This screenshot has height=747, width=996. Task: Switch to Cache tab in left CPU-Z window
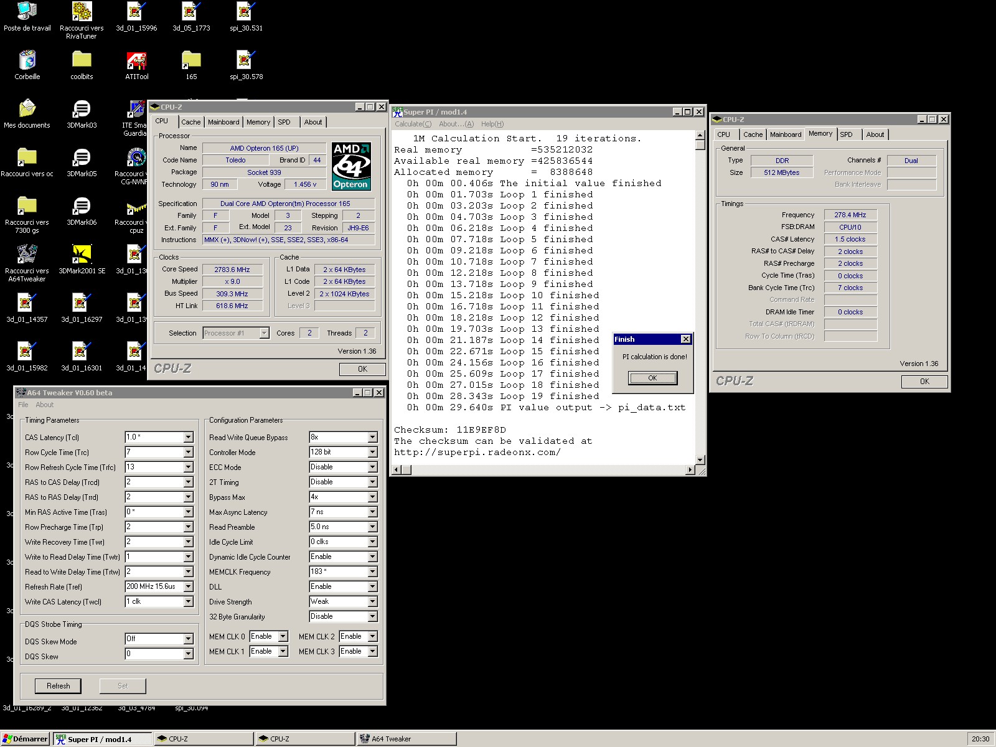pyautogui.click(x=191, y=122)
